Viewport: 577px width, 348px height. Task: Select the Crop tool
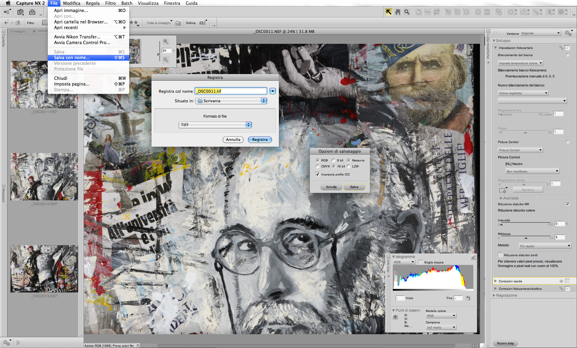click(436, 12)
